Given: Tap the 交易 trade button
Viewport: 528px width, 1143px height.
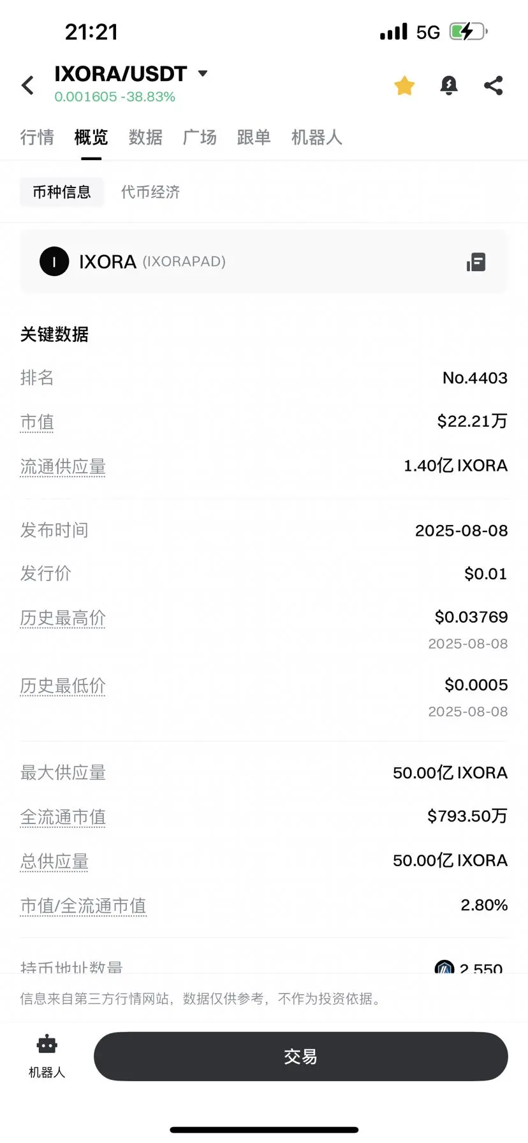Looking at the screenshot, I should pos(301,1056).
